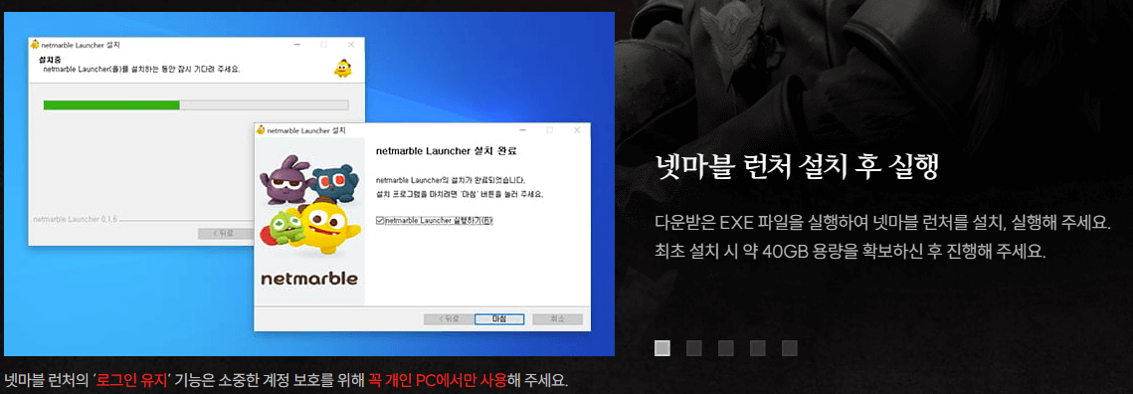Close the 설치중 installer window with its X

(351, 44)
